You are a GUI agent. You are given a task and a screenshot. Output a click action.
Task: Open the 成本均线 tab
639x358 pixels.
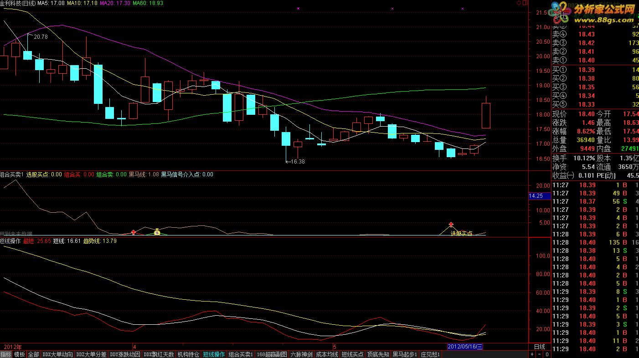pos(327,354)
